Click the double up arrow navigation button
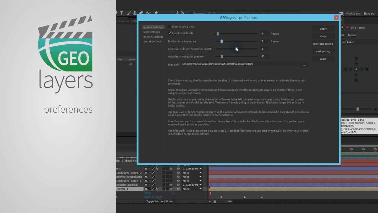Image resolution: width=378 pixels, height=213 pixels. [x=356, y=58]
